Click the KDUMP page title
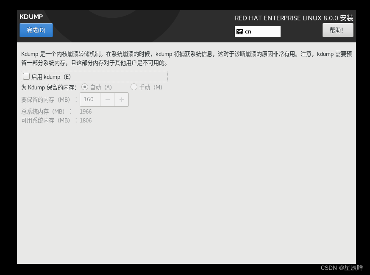Image resolution: width=370 pixels, height=275 pixels. (31, 17)
